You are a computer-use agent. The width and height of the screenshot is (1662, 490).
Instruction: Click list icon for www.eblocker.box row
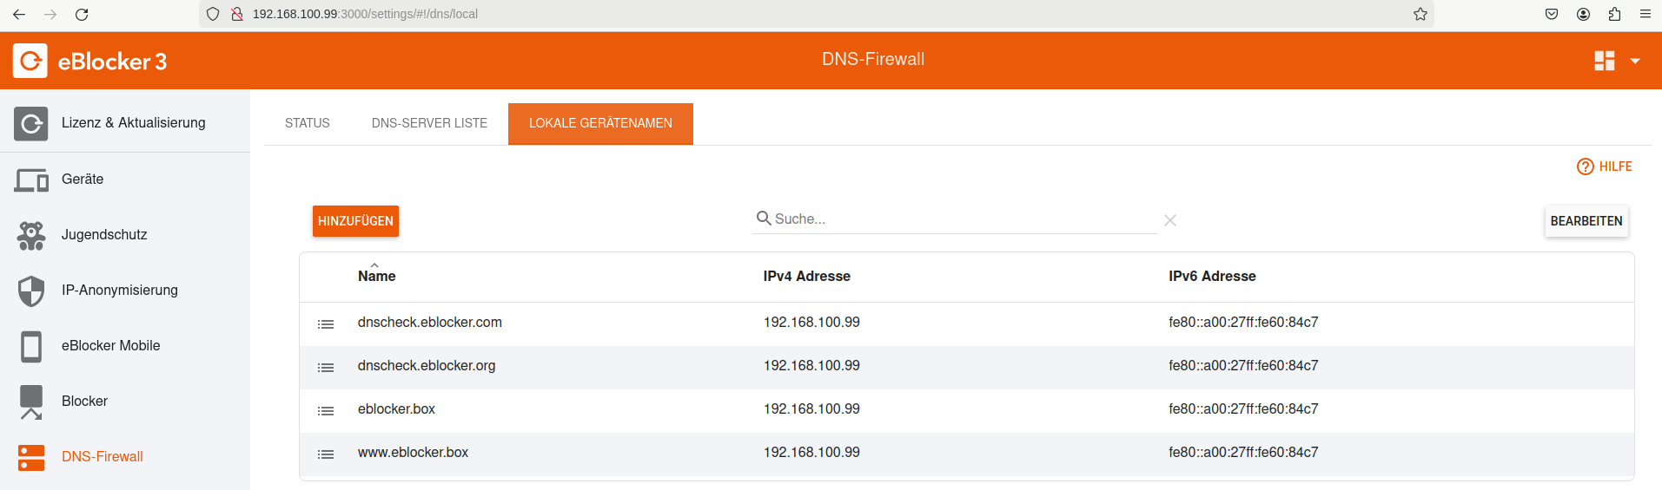click(326, 454)
